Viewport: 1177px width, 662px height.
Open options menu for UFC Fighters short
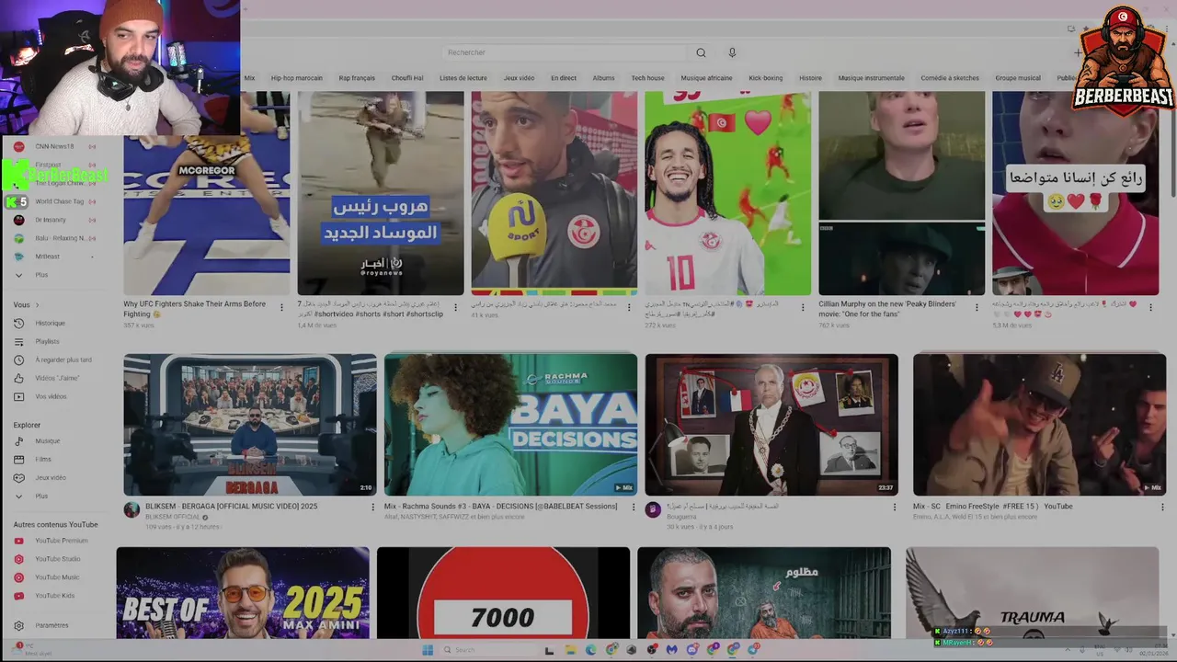pos(282,308)
